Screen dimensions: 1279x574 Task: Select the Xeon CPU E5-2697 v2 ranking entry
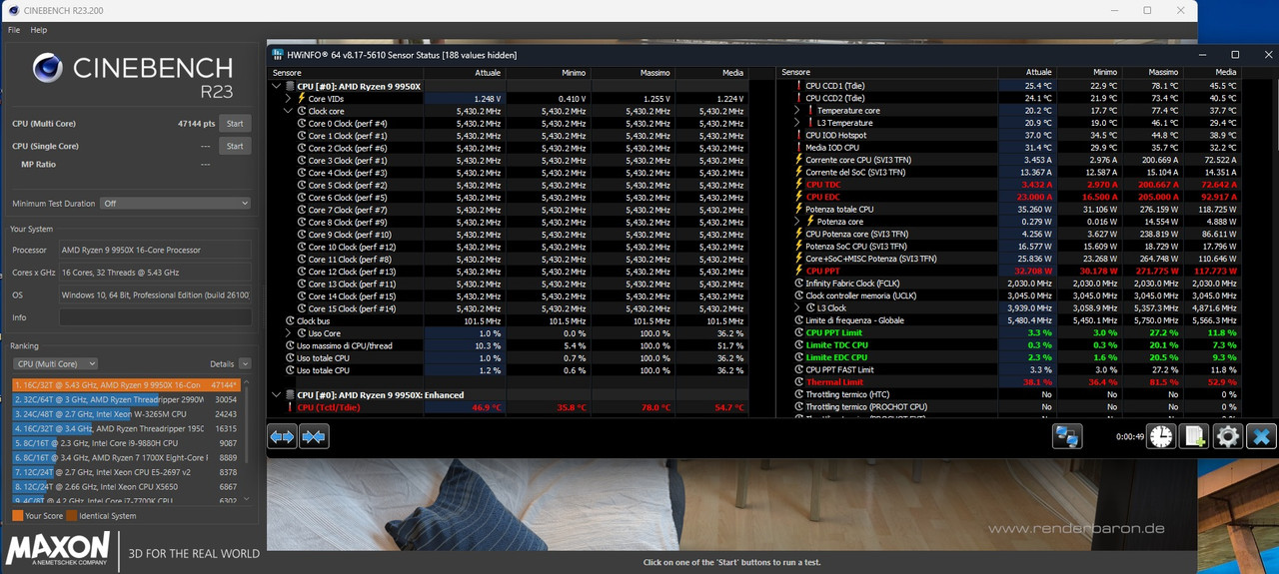[127, 471]
